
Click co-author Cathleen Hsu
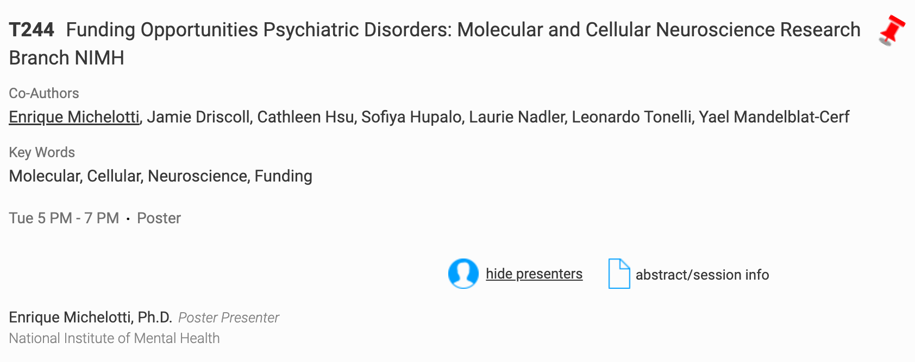tap(305, 117)
